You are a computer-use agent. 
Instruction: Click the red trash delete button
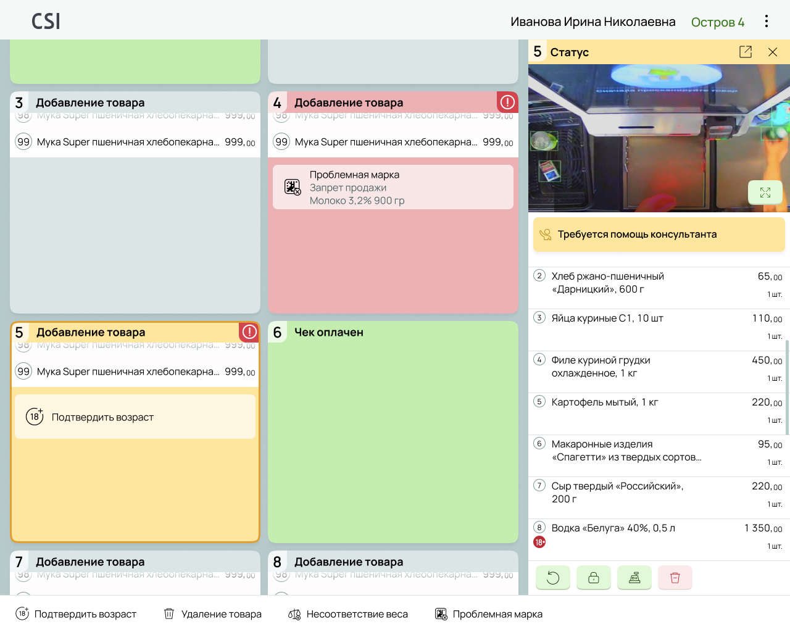pyautogui.click(x=675, y=578)
